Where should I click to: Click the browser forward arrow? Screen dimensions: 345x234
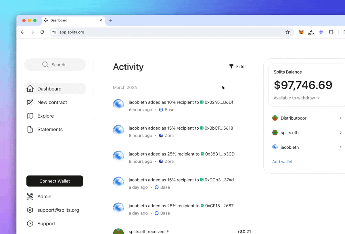click(32, 32)
